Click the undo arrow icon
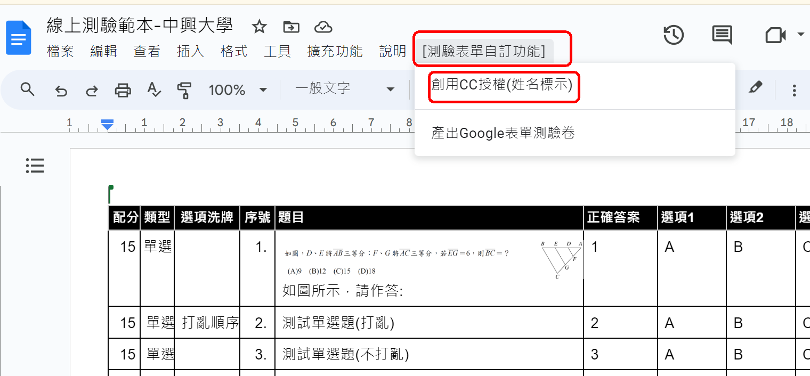 61,91
